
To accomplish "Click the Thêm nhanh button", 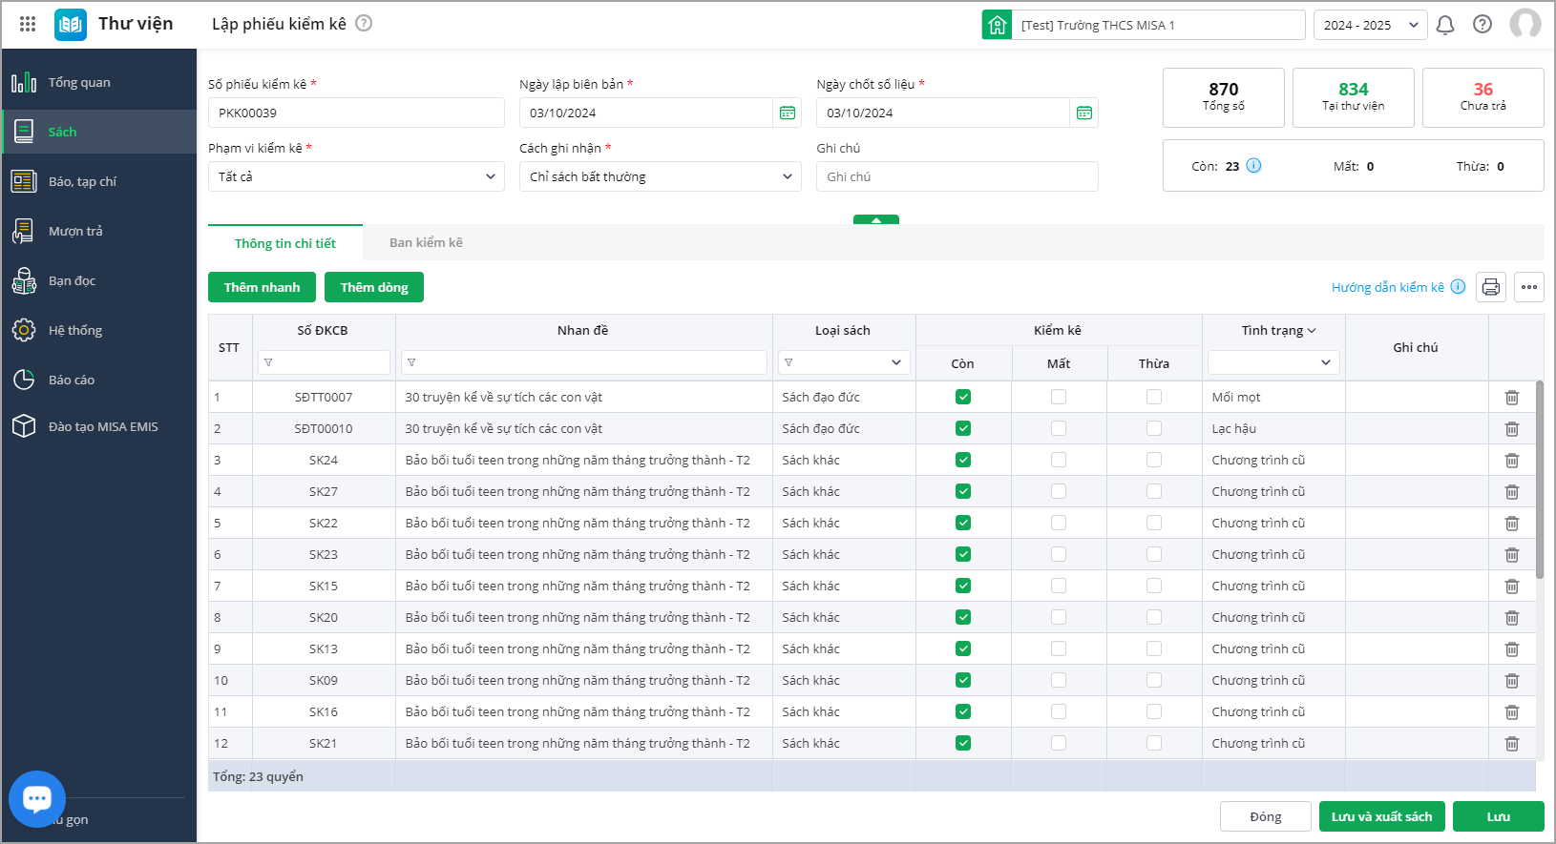I will click(x=262, y=287).
